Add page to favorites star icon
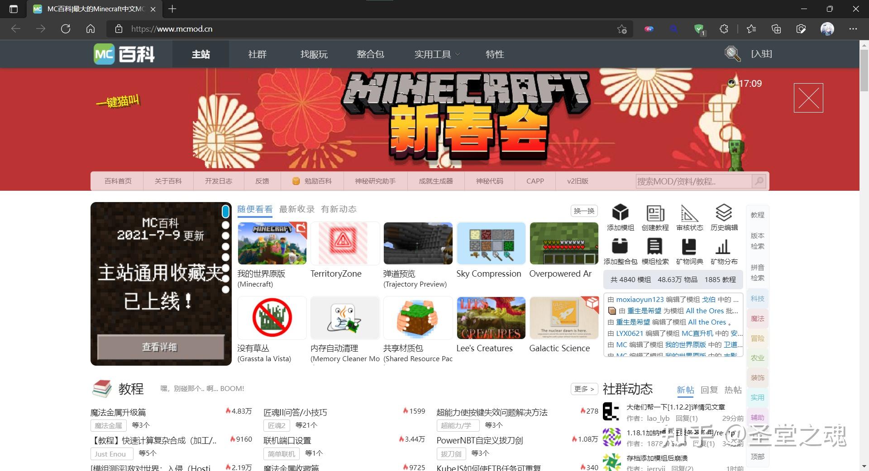 622,29
